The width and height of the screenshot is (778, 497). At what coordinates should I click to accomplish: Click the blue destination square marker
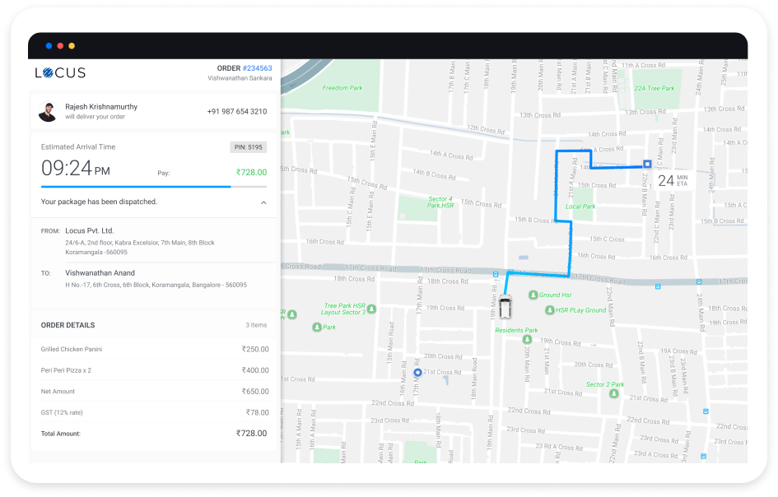(647, 164)
